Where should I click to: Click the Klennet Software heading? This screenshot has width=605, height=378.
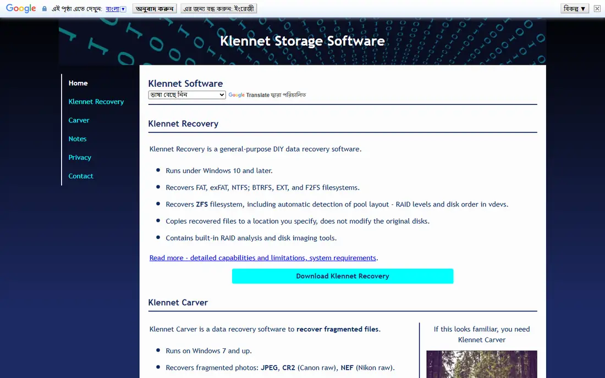pos(185,84)
